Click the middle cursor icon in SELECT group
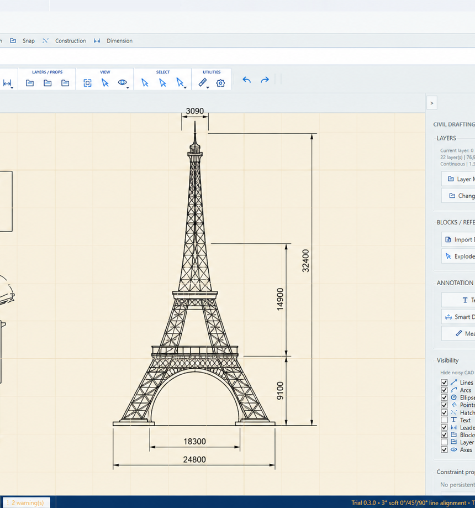The width and height of the screenshot is (475, 508). pyautogui.click(x=162, y=83)
